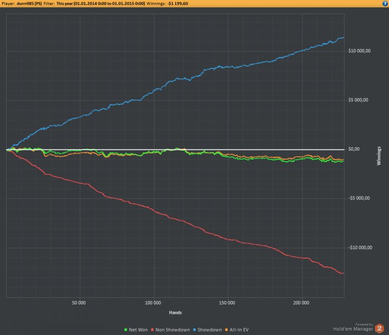The image size is (389, 335).
Task: Toggle the Showdown series label
Action: coord(210,330)
